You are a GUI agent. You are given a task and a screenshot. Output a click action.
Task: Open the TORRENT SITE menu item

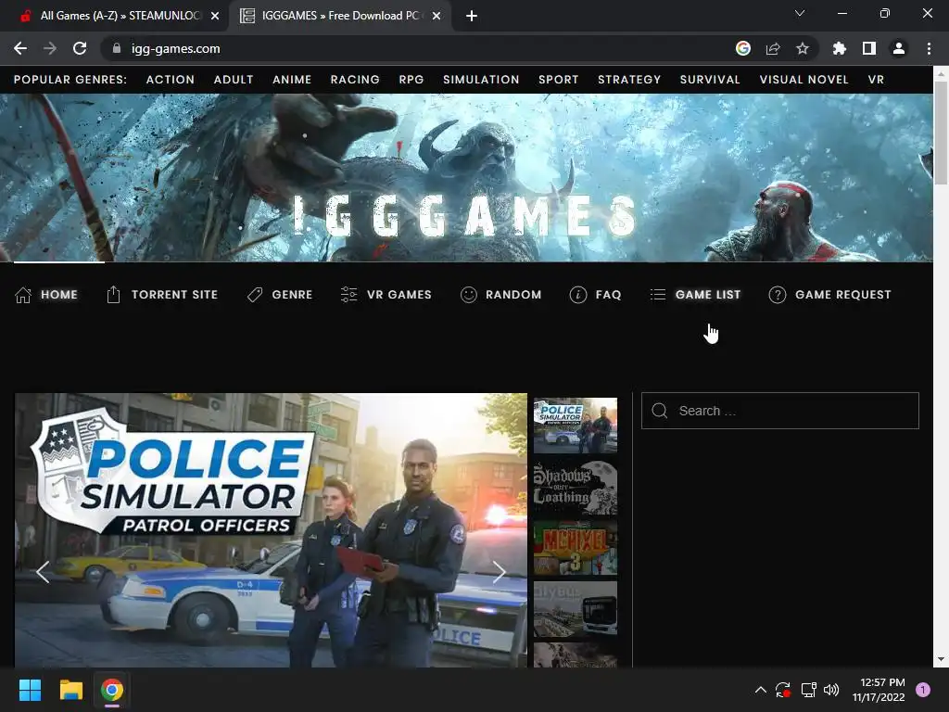click(174, 295)
